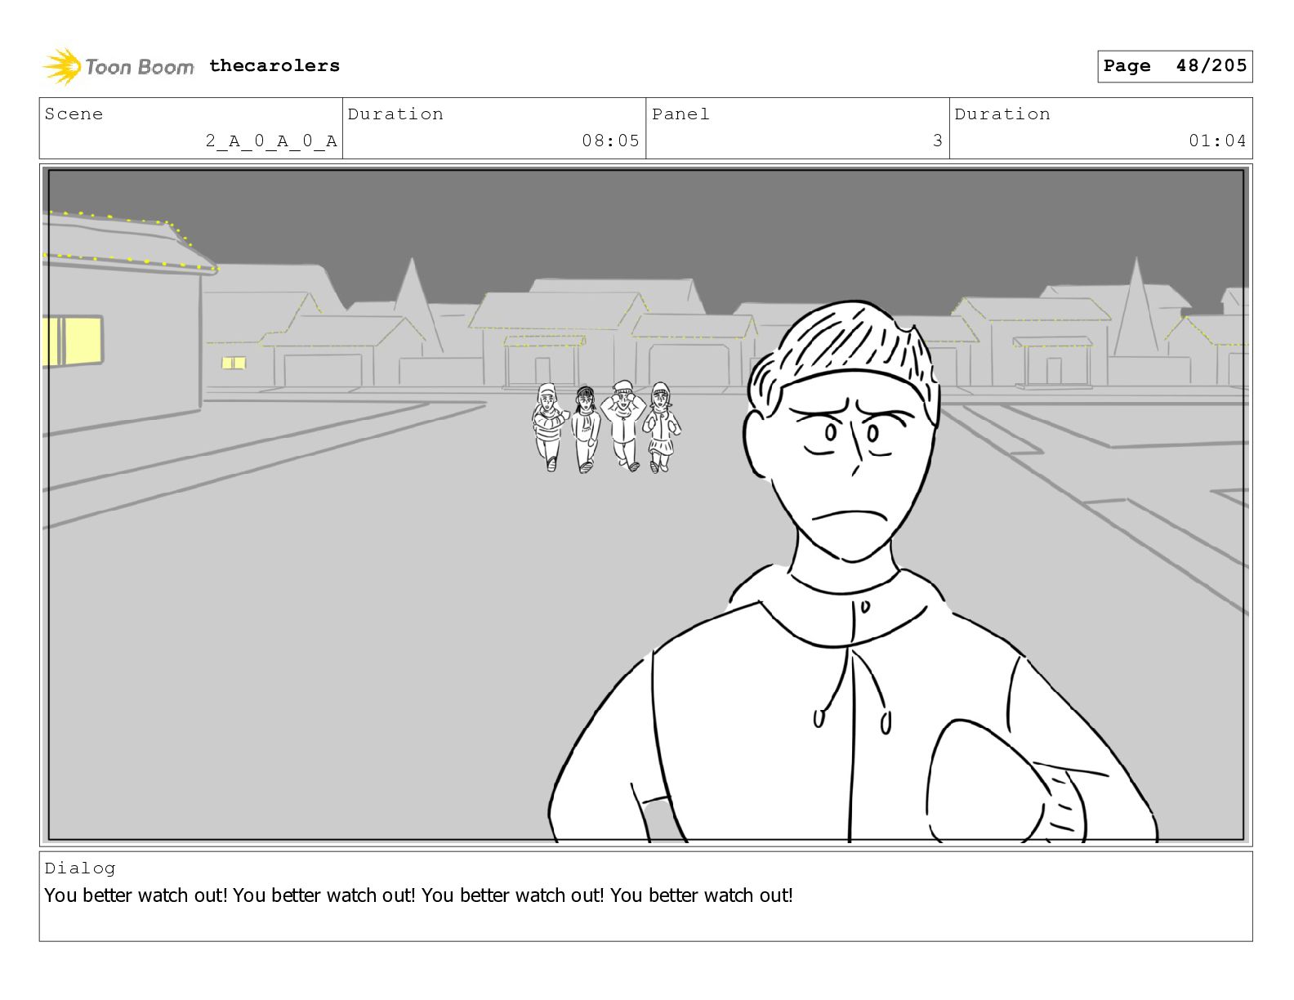Click the Panel label header cell
This screenshot has width=1294, height=1000.
tap(680, 114)
